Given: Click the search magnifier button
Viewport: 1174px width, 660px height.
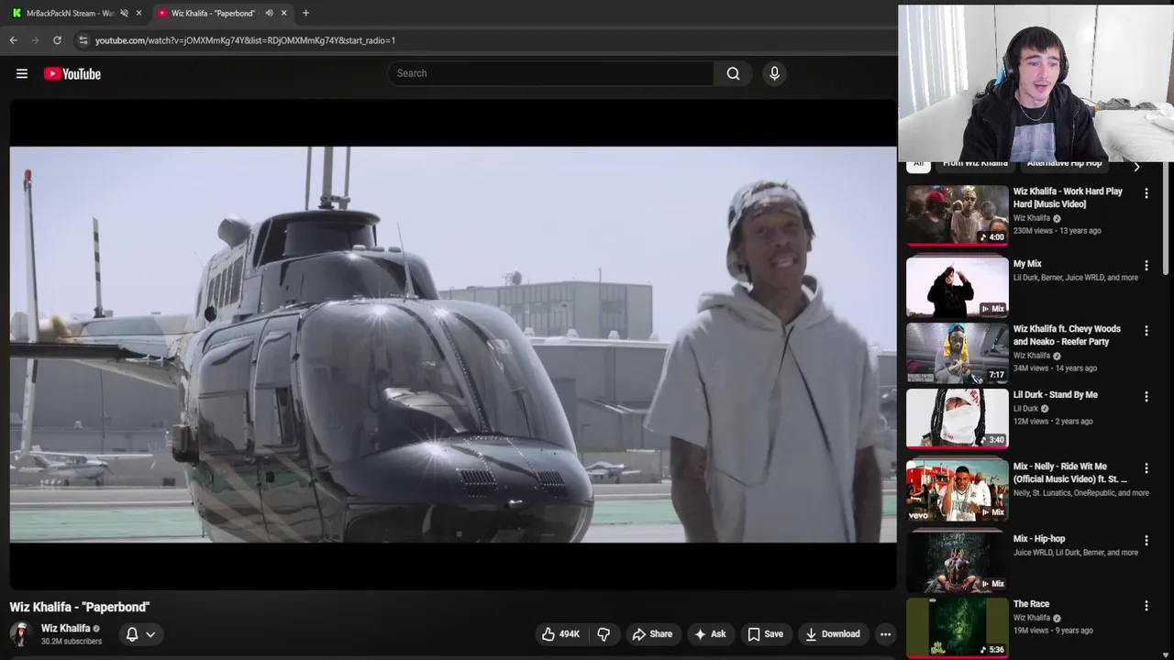Looking at the screenshot, I should point(733,73).
